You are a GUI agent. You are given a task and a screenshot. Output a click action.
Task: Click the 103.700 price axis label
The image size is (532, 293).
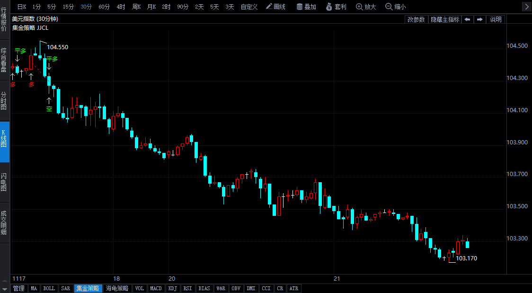(x=517, y=174)
